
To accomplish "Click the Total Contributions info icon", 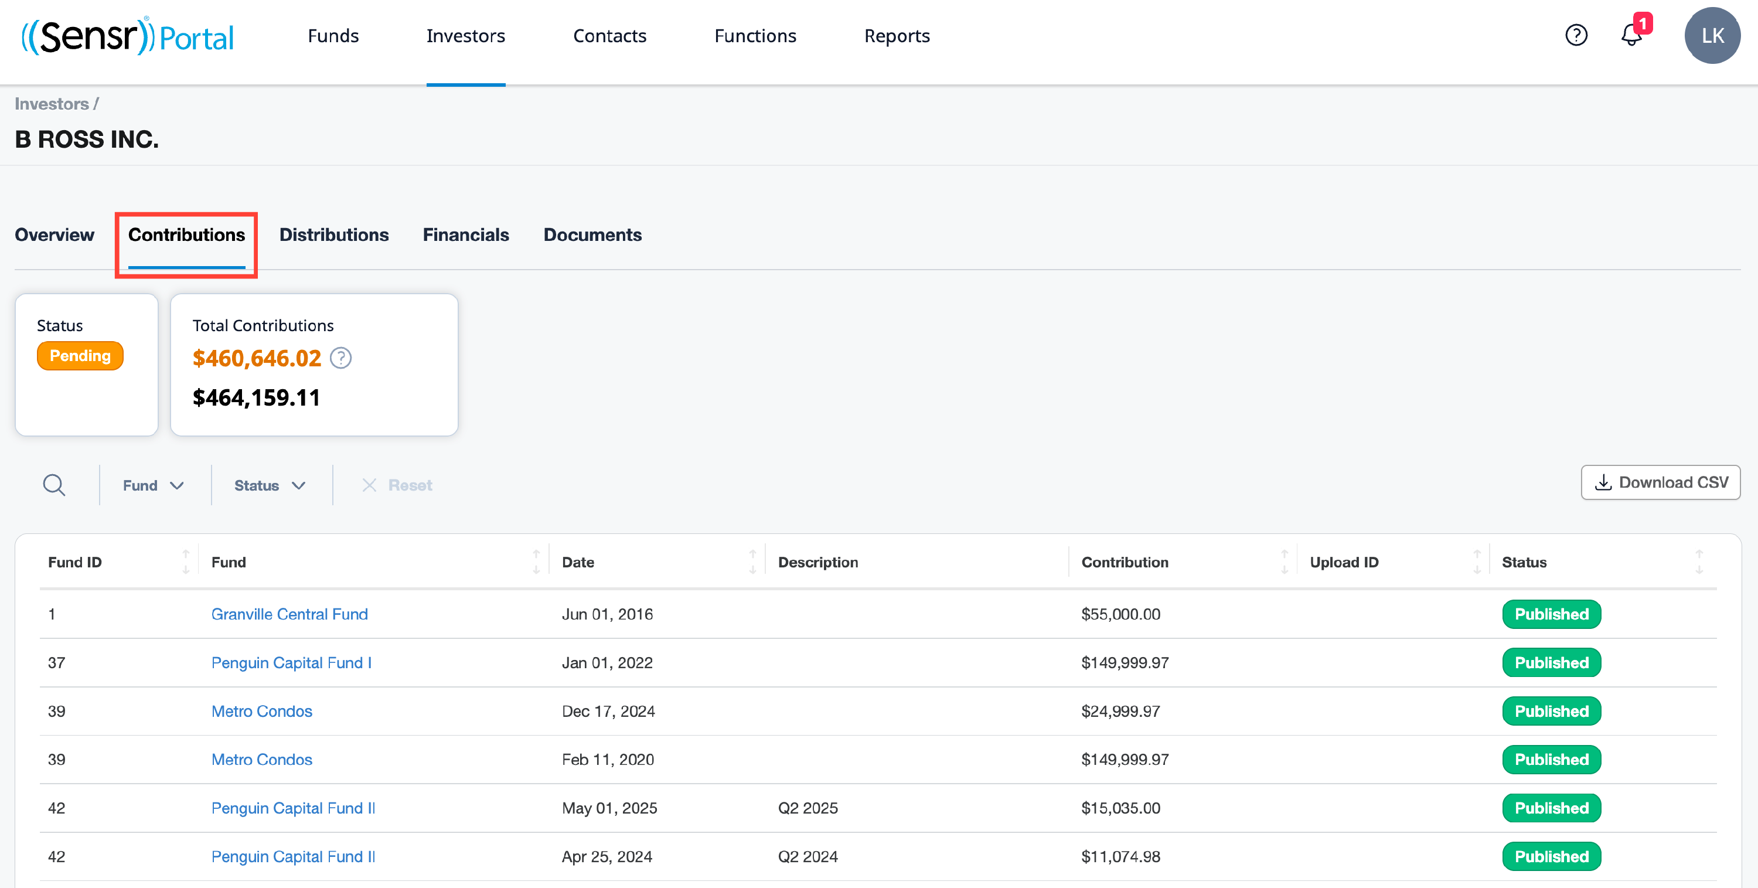I will point(340,358).
